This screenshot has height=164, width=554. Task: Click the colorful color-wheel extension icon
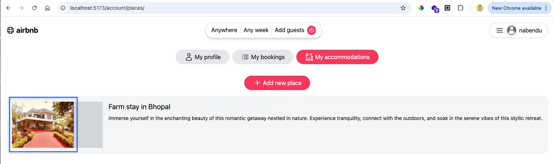pyautogui.click(x=421, y=8)
